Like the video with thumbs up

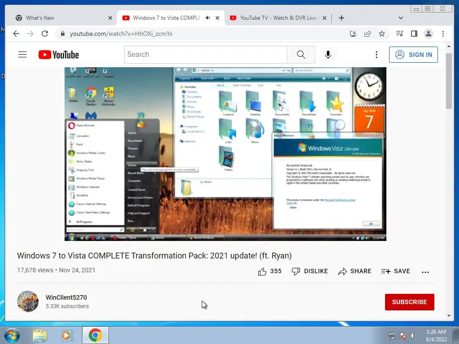click(x=262, y=271)
